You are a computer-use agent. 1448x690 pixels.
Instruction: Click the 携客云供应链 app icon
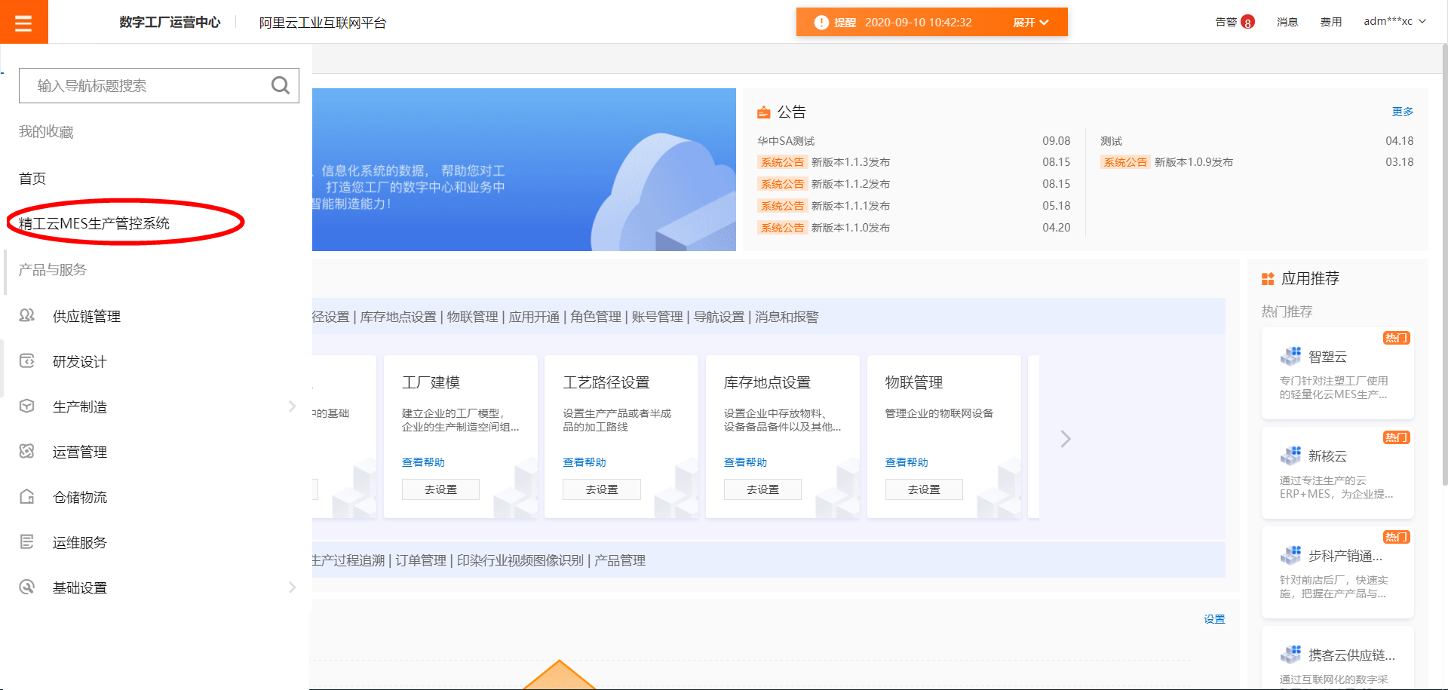coord(1290,655)
